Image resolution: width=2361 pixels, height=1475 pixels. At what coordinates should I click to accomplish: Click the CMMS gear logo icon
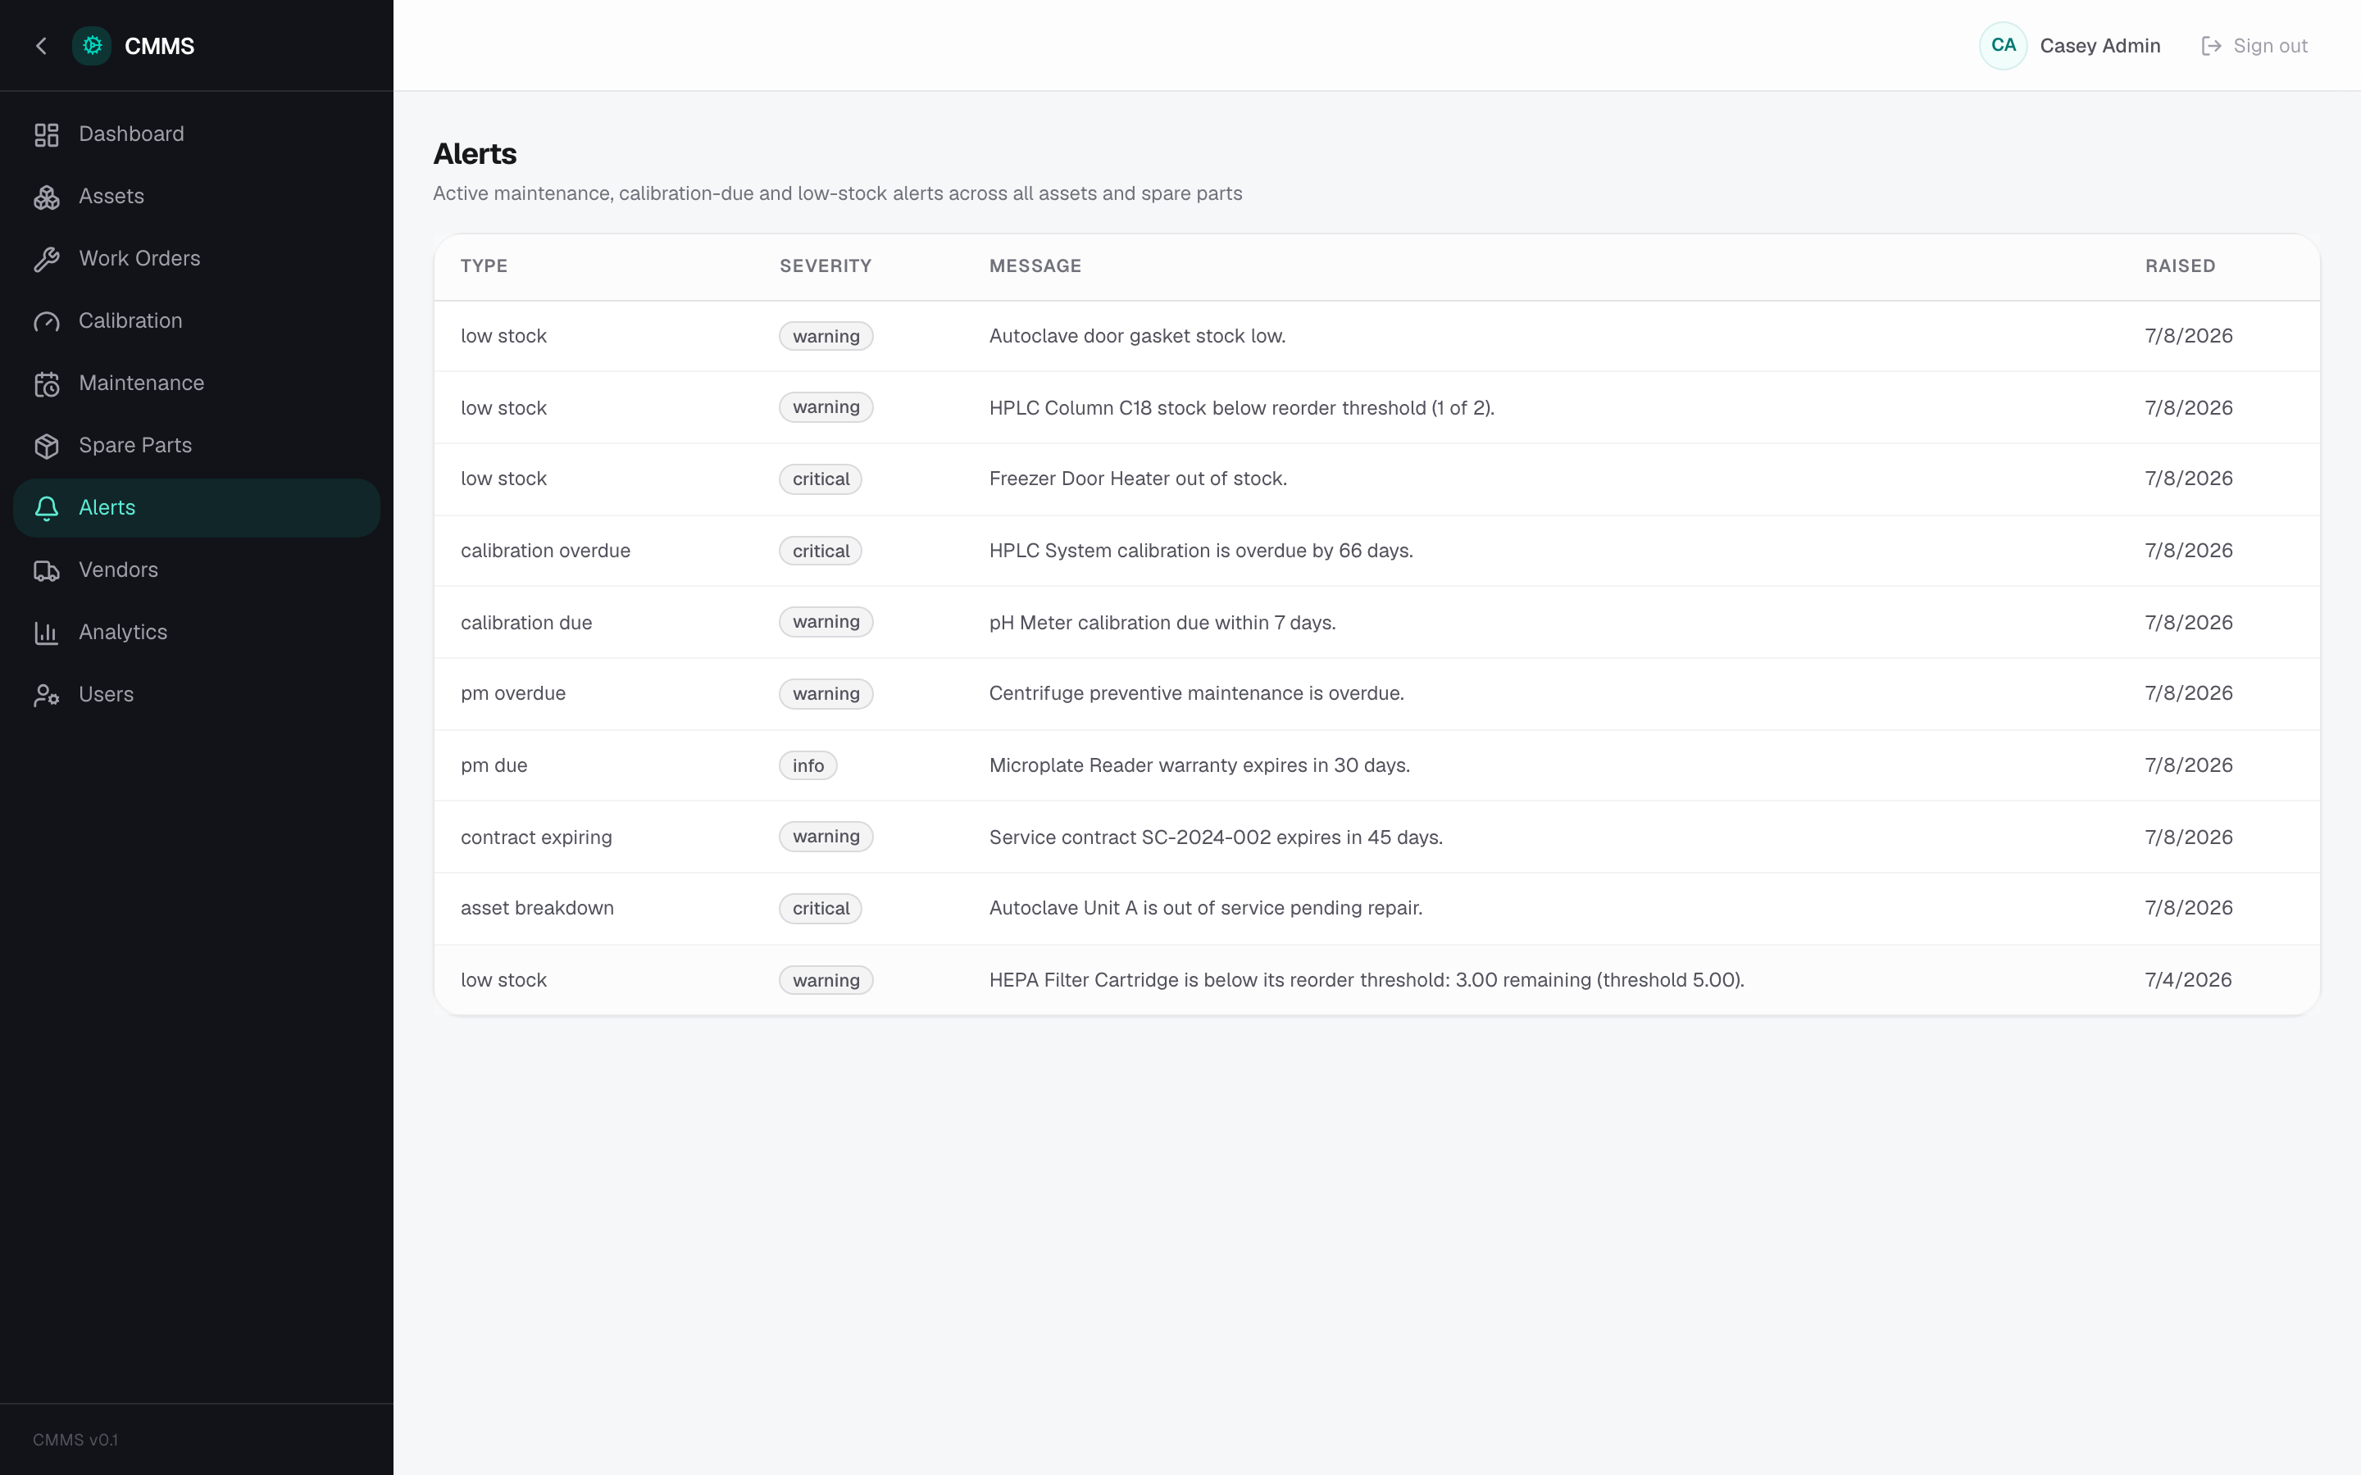tap(92, 46)
